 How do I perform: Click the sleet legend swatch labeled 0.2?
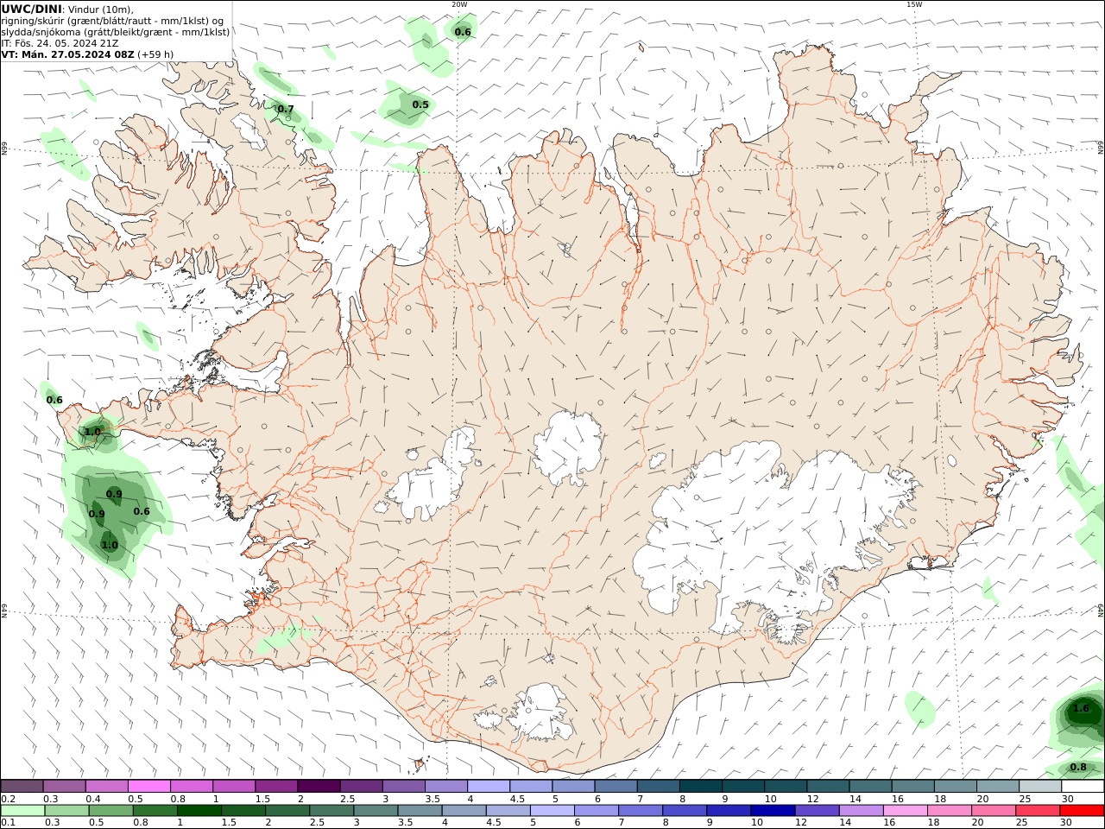(22, 786)
